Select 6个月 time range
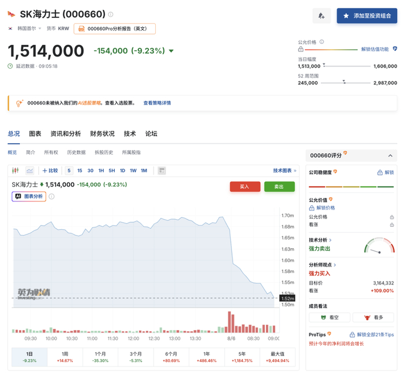 171,357
